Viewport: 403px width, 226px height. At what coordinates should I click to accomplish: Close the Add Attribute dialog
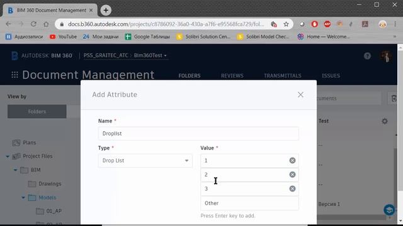(300, 95)
